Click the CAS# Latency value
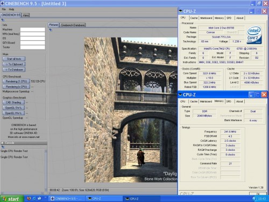This screenshot has width=269, height=202. click(x=230, y=141)
